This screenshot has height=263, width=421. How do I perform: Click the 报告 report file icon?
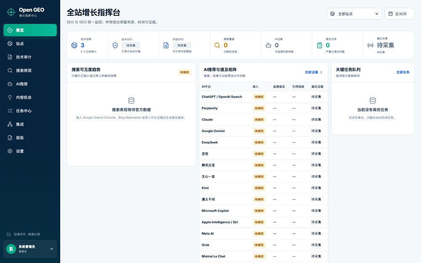point(10,138)
